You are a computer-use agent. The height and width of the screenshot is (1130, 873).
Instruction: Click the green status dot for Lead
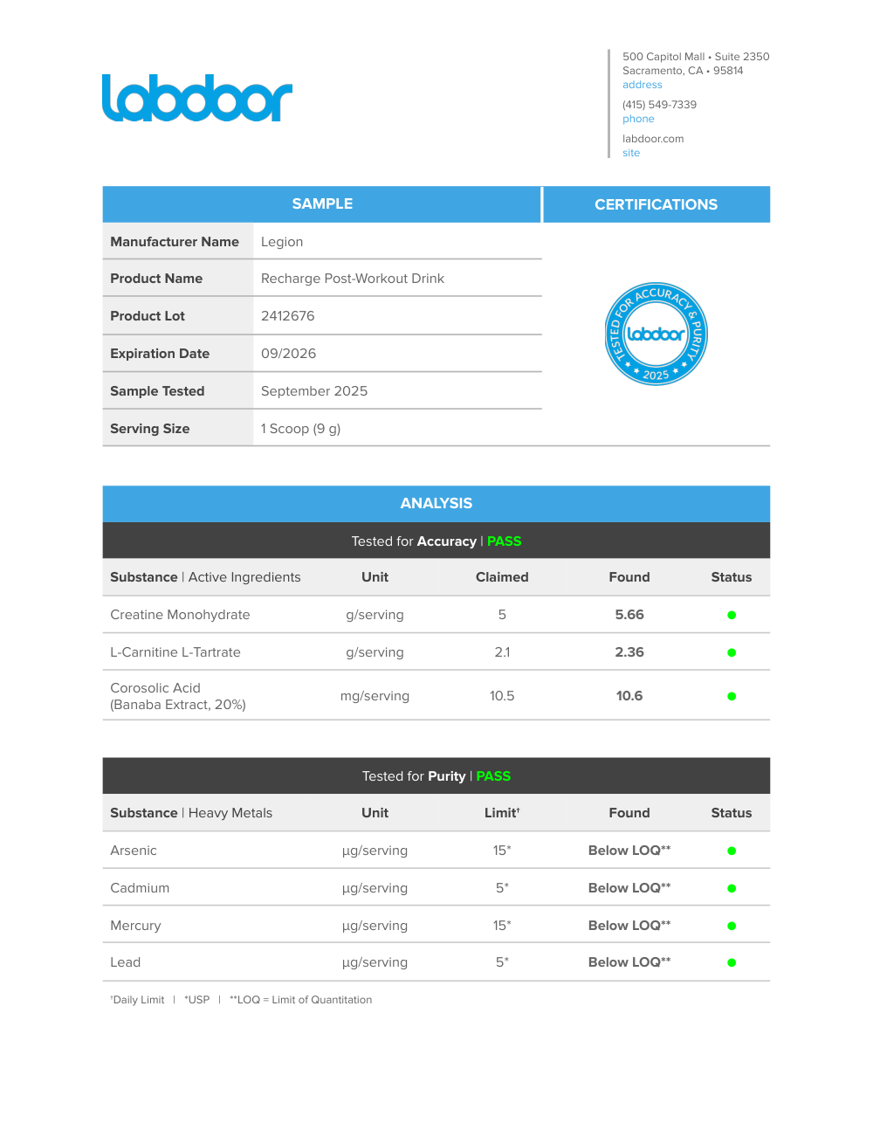point(732,962)
